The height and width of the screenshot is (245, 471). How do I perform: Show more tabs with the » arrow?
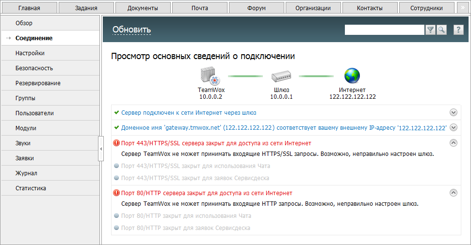[x=463, y=8]
